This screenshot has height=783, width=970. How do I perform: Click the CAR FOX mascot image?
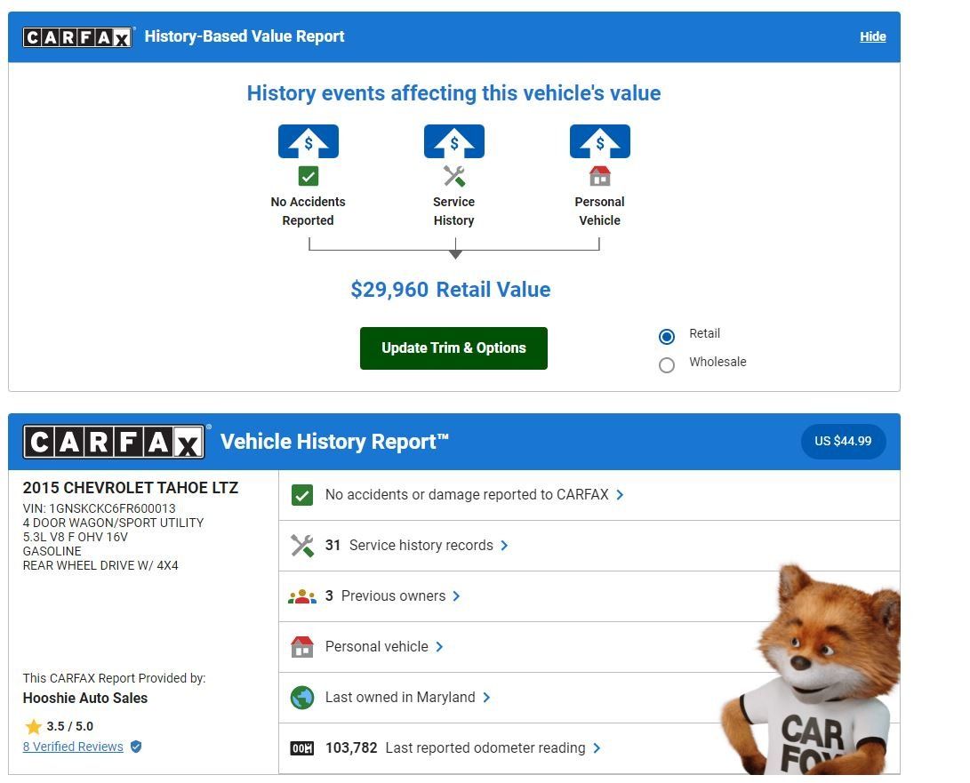810,669
